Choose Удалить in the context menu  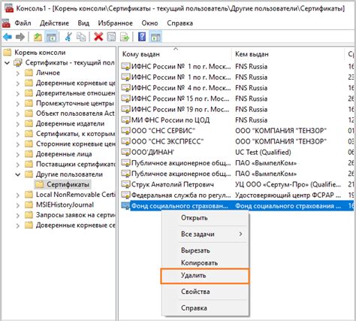[205, 276]
